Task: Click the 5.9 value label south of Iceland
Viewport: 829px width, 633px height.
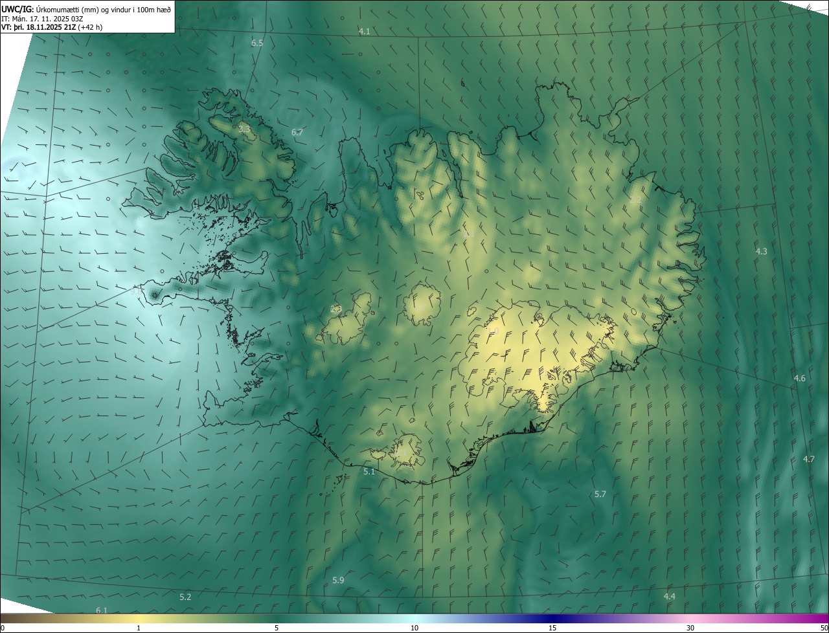Action: [338, 580]
